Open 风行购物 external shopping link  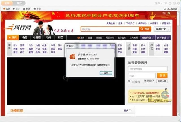click(148, 38)
